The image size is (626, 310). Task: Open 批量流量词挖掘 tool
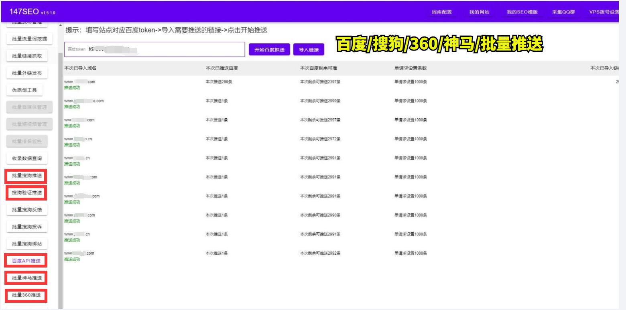[x=26, y=39]
